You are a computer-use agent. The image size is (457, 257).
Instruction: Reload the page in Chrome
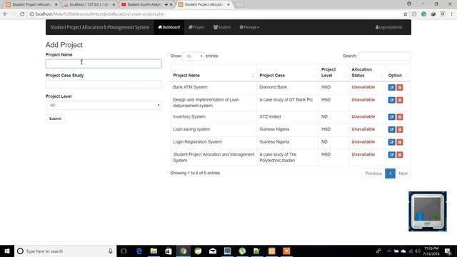22,14
